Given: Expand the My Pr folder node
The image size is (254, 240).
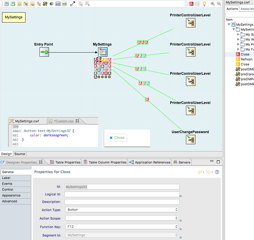Looking at the screenshot, I should (x=238, y=44).
